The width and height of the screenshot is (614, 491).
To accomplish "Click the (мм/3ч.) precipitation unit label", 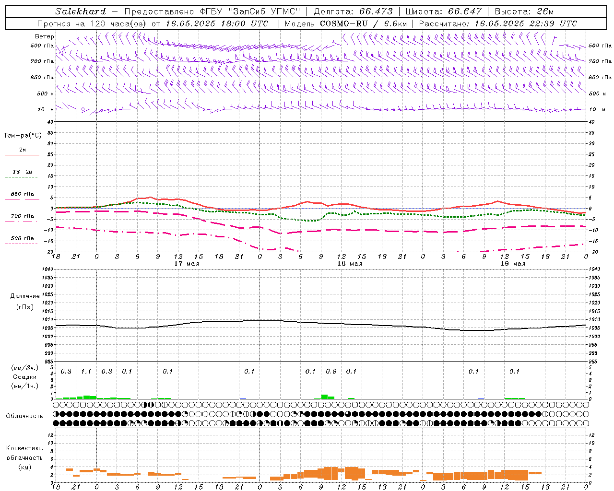I will click(25, 368).
